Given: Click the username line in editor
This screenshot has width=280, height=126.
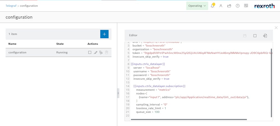Looking at the screenshot, I should (x=152, y=71).
